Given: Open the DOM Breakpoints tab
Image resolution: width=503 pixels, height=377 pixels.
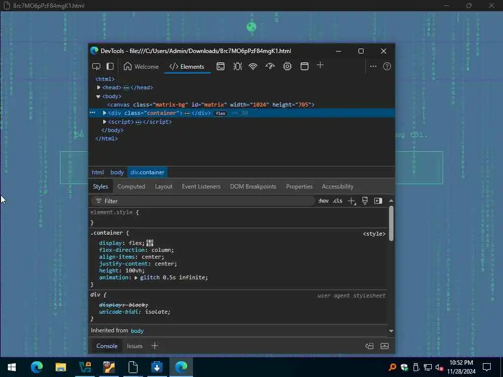Looking at the screenshot, I should [x=253, y=186].
